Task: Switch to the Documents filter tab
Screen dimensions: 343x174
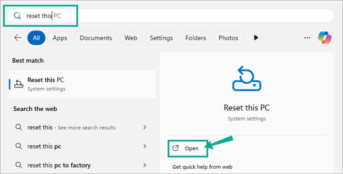Action: pos(96,38)
